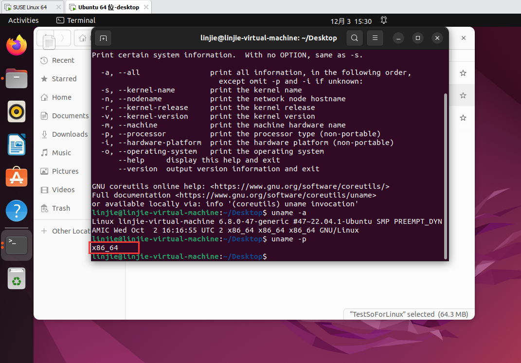Maximize the terminal window
The height and width of the screenshot is (363, 521).
[x=418, y=38]
